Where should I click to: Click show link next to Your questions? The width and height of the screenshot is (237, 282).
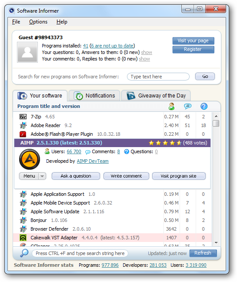147,52
